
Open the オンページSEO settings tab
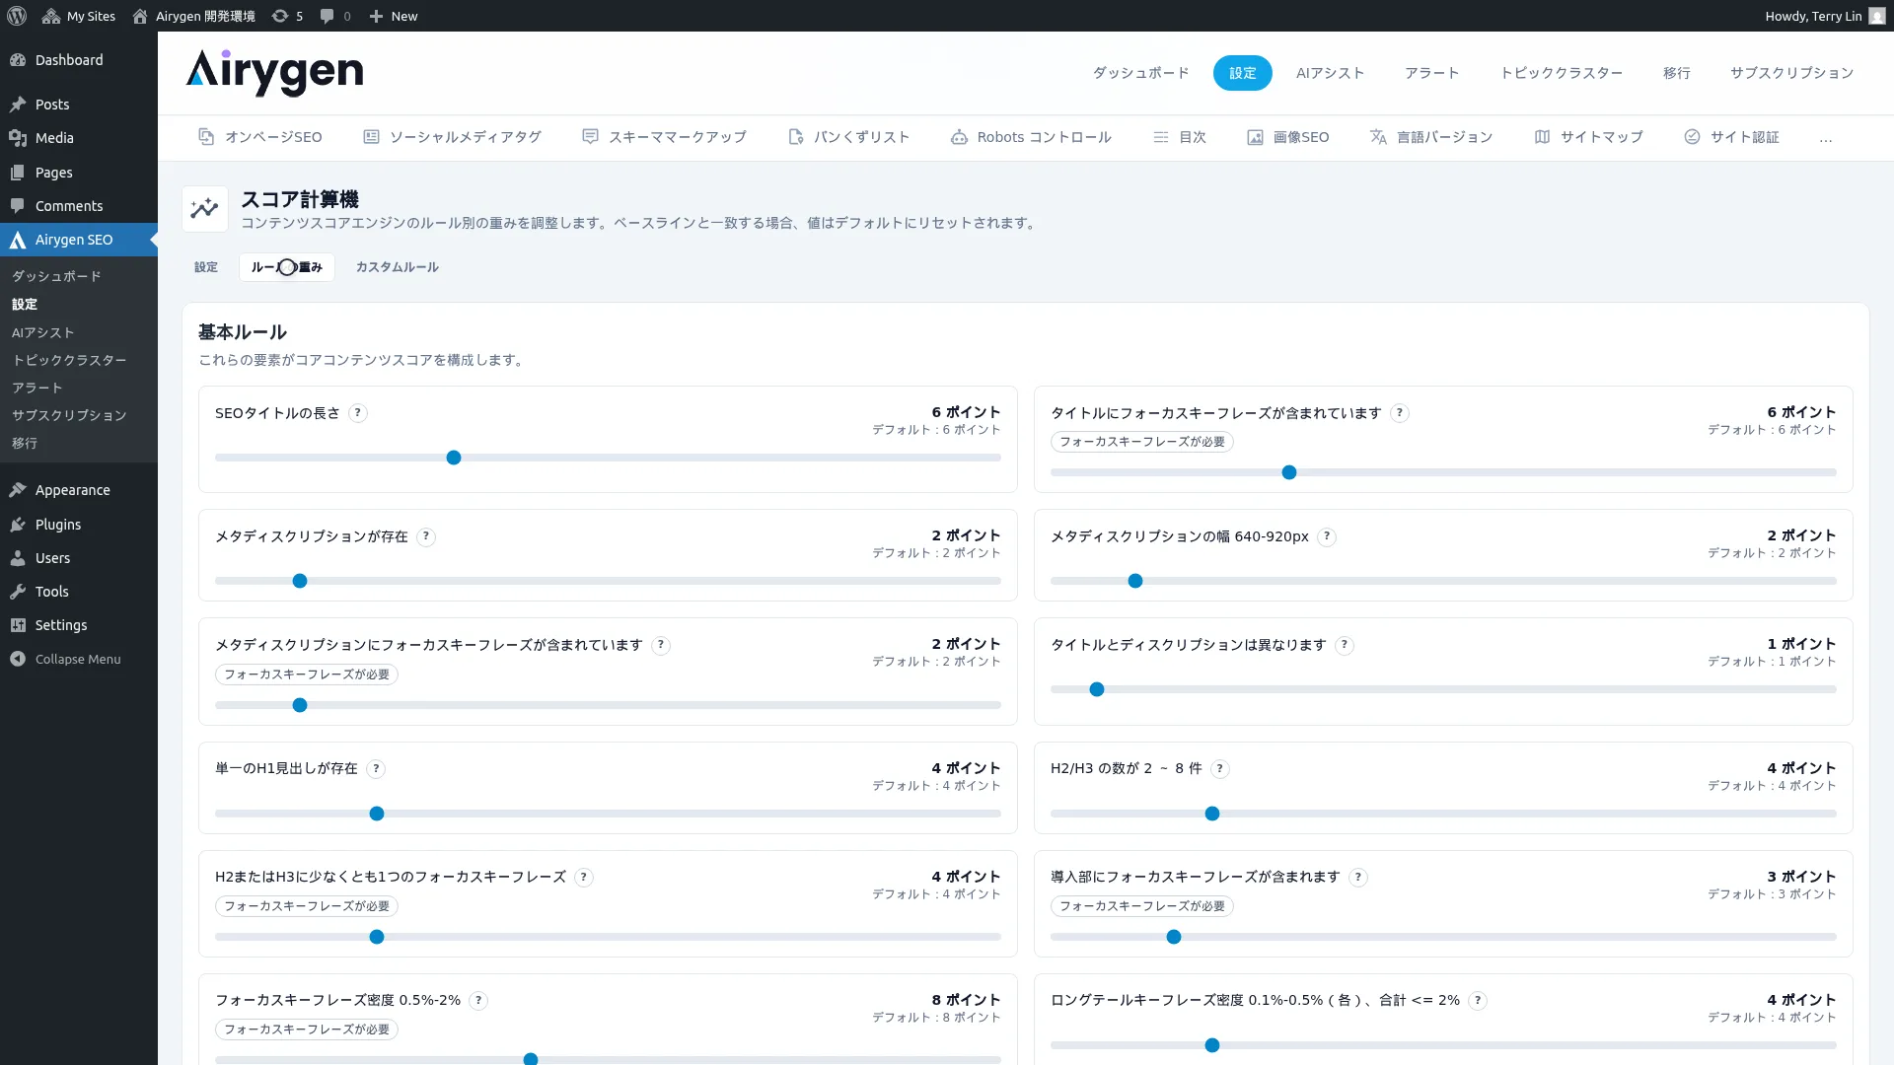tap(260, 137)
